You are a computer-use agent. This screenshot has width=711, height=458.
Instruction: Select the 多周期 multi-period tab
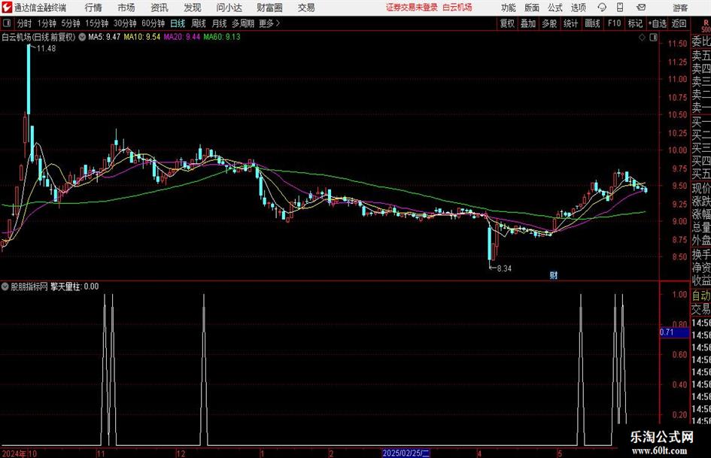click(243, 23)
